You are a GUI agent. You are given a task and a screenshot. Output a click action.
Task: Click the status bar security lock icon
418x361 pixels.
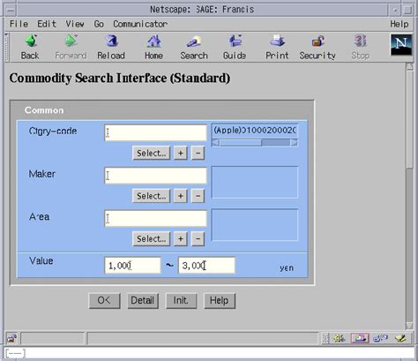(x=12, y=339)
